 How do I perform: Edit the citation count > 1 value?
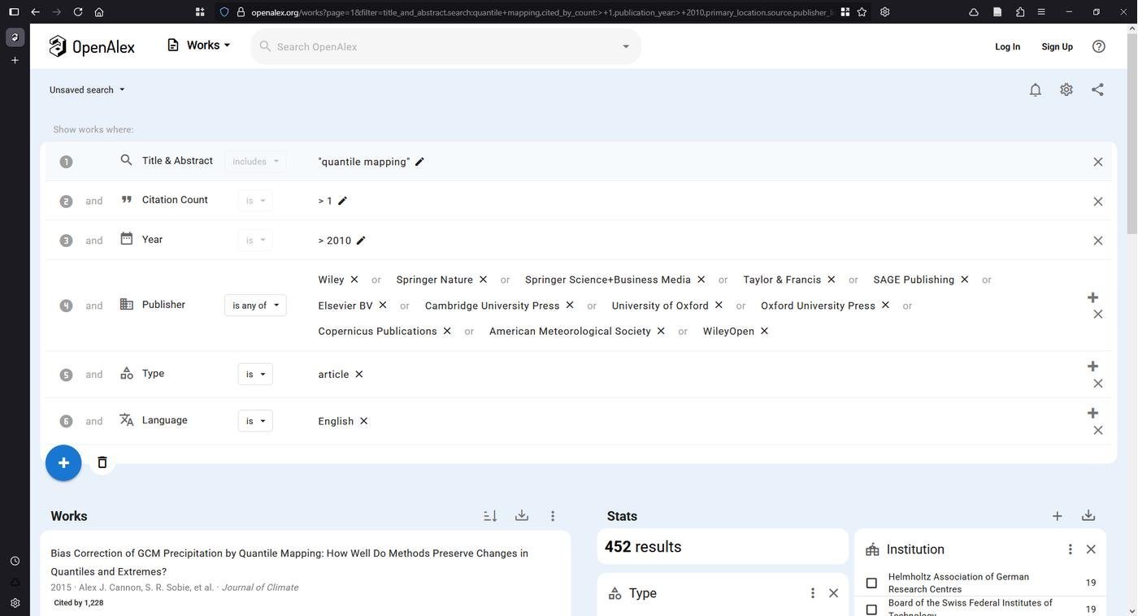click(342, 201)
